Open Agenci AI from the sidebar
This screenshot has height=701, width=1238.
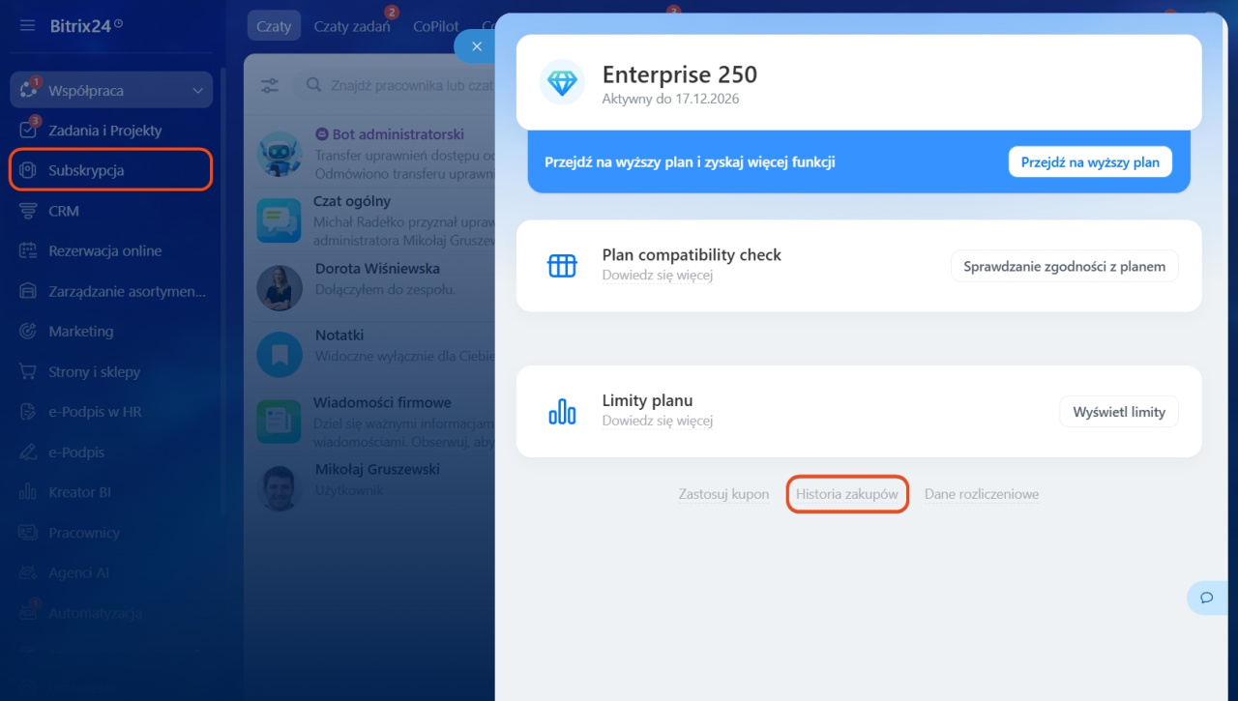click(79, 572)
